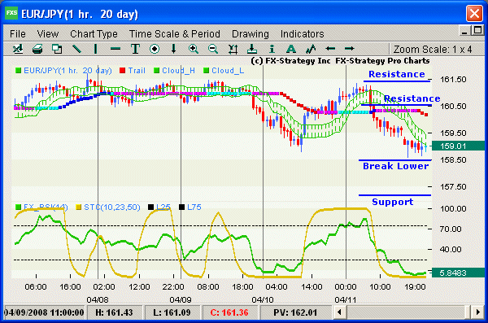Click the Resistance label near 160.50
Screen dimensions: 488x323
pos(412,98)
